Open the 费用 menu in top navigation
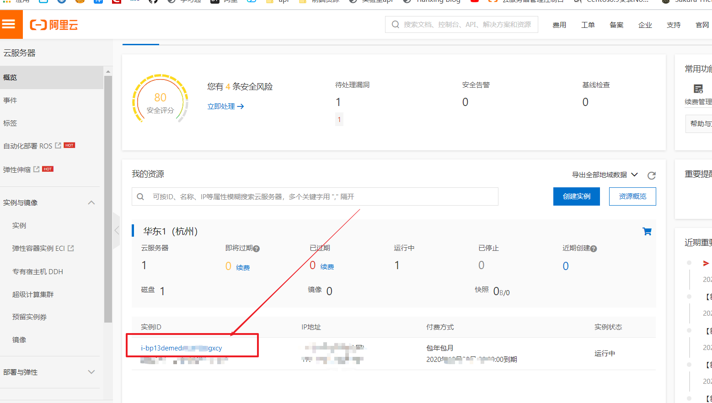712x403 pixels. click(559, 25)
